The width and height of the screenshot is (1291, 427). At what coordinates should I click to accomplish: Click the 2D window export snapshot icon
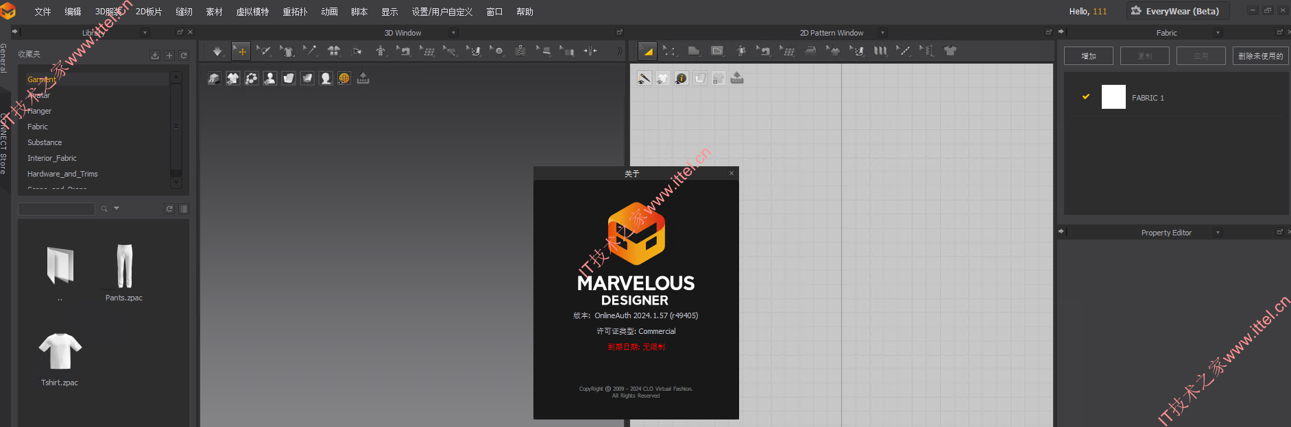(x=737, y=79)
